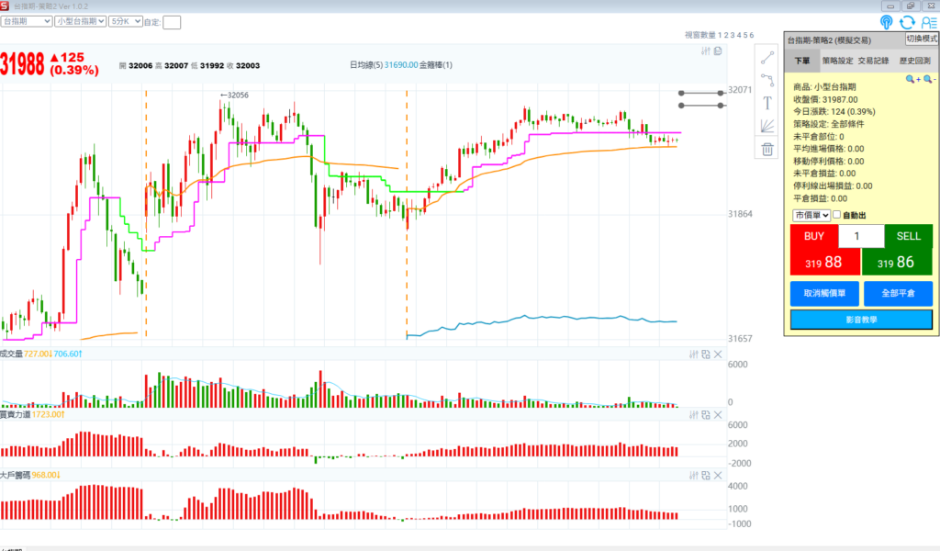Close the 成交量 volume indicator panel
The width and height of the screenshot is (940, 551).
pyautogui.click(x=718, y=354)
